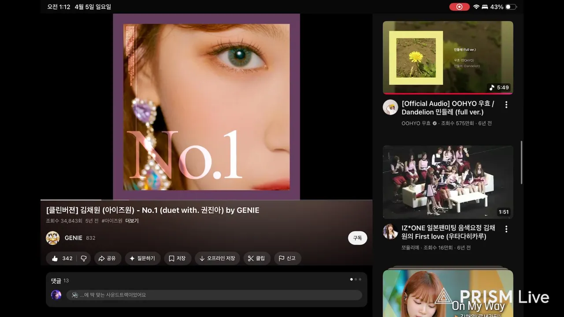Image resolution: width=564 pixels, height=317 pixels.
Task: Tap the red screen recording indicator
Action: tap(459, 7)
